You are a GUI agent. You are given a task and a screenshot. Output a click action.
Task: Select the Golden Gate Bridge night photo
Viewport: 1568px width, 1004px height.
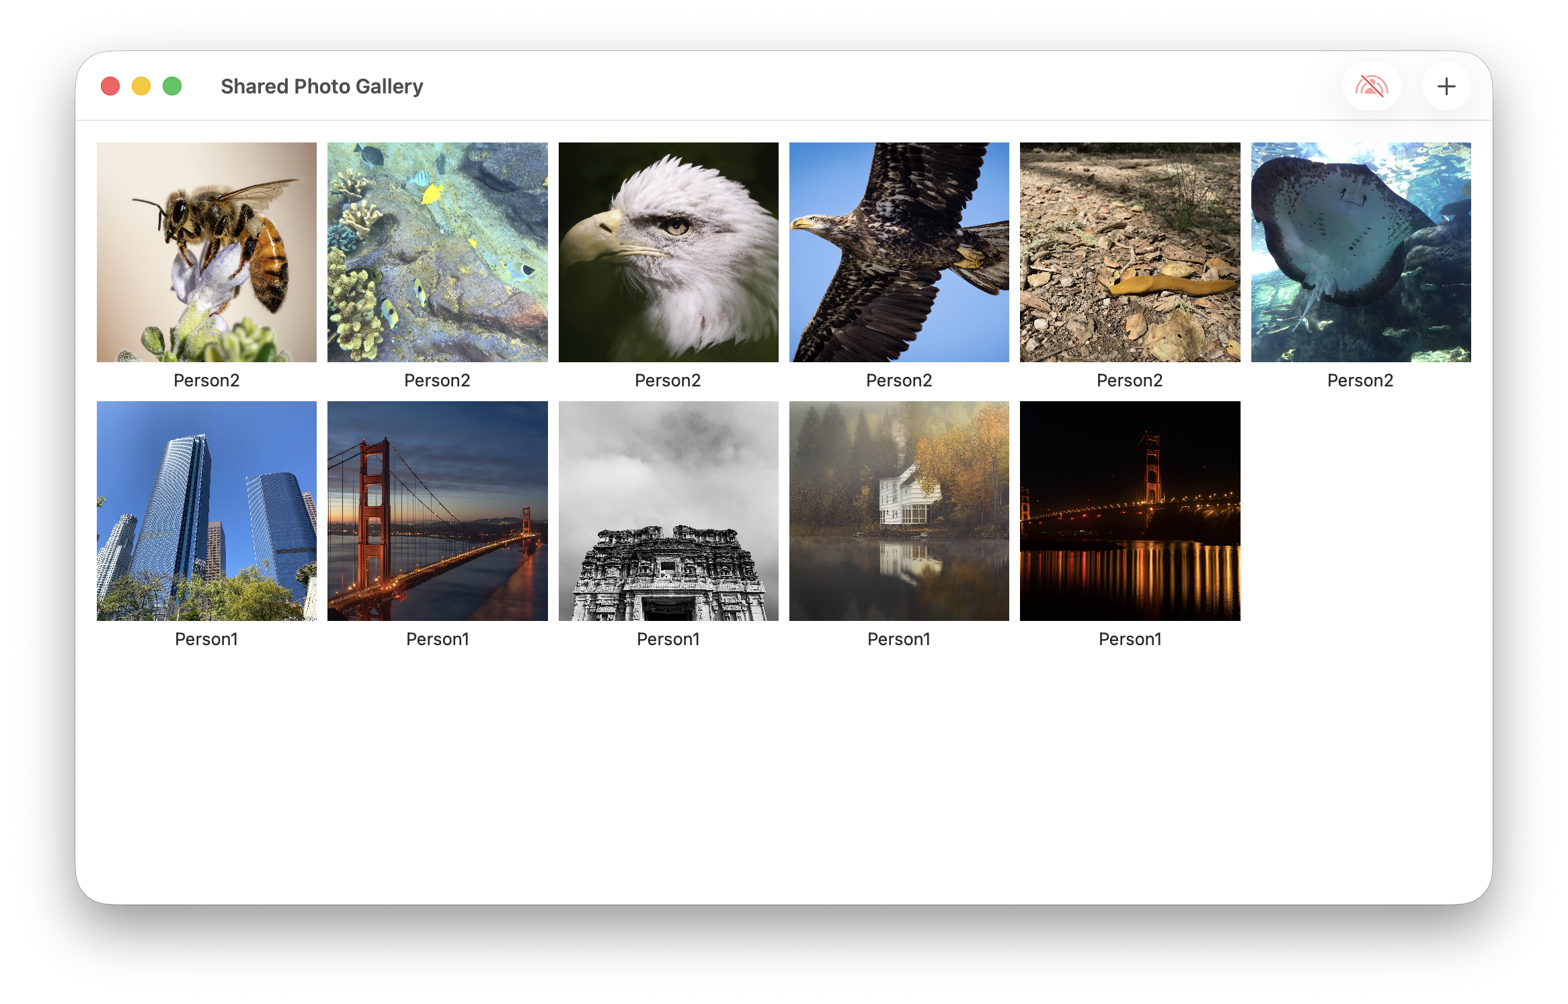point(1130,511)
